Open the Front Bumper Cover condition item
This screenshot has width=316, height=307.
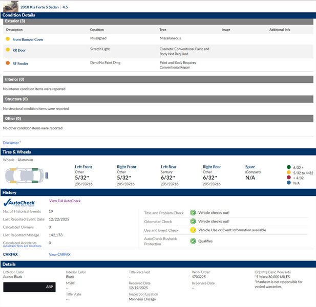click(x=28, y=39)
